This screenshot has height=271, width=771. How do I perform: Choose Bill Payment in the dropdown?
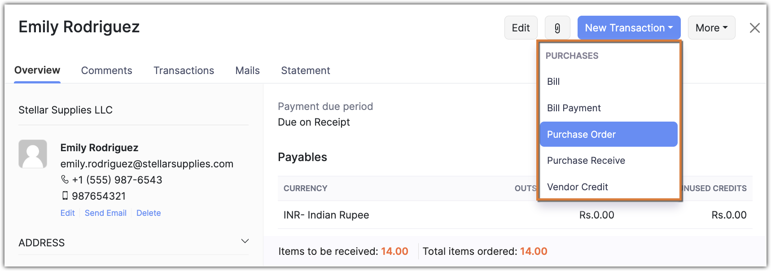574,108
